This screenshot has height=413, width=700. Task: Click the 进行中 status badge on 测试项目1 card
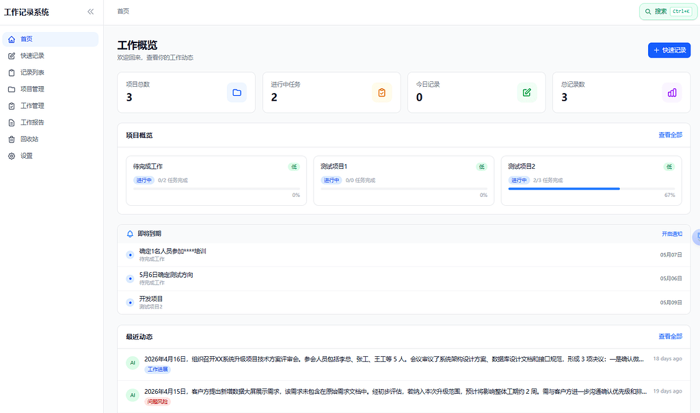click(332, 181)
